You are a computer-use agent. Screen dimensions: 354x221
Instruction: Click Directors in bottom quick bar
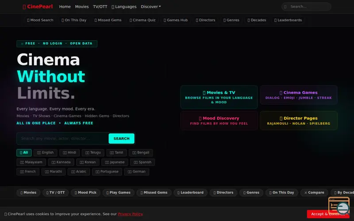223,193
